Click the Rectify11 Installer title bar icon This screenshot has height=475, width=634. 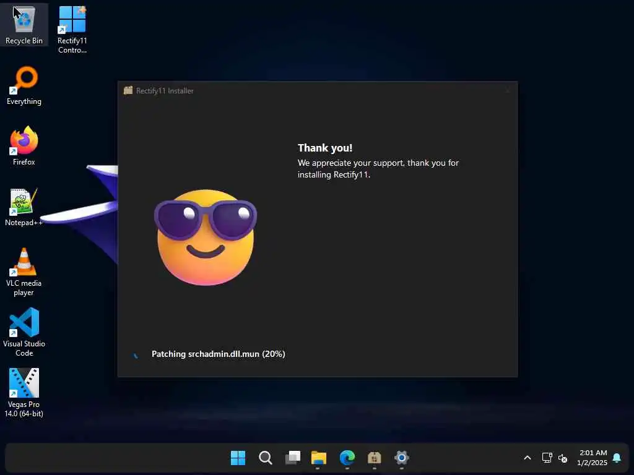tap(128, 90)
